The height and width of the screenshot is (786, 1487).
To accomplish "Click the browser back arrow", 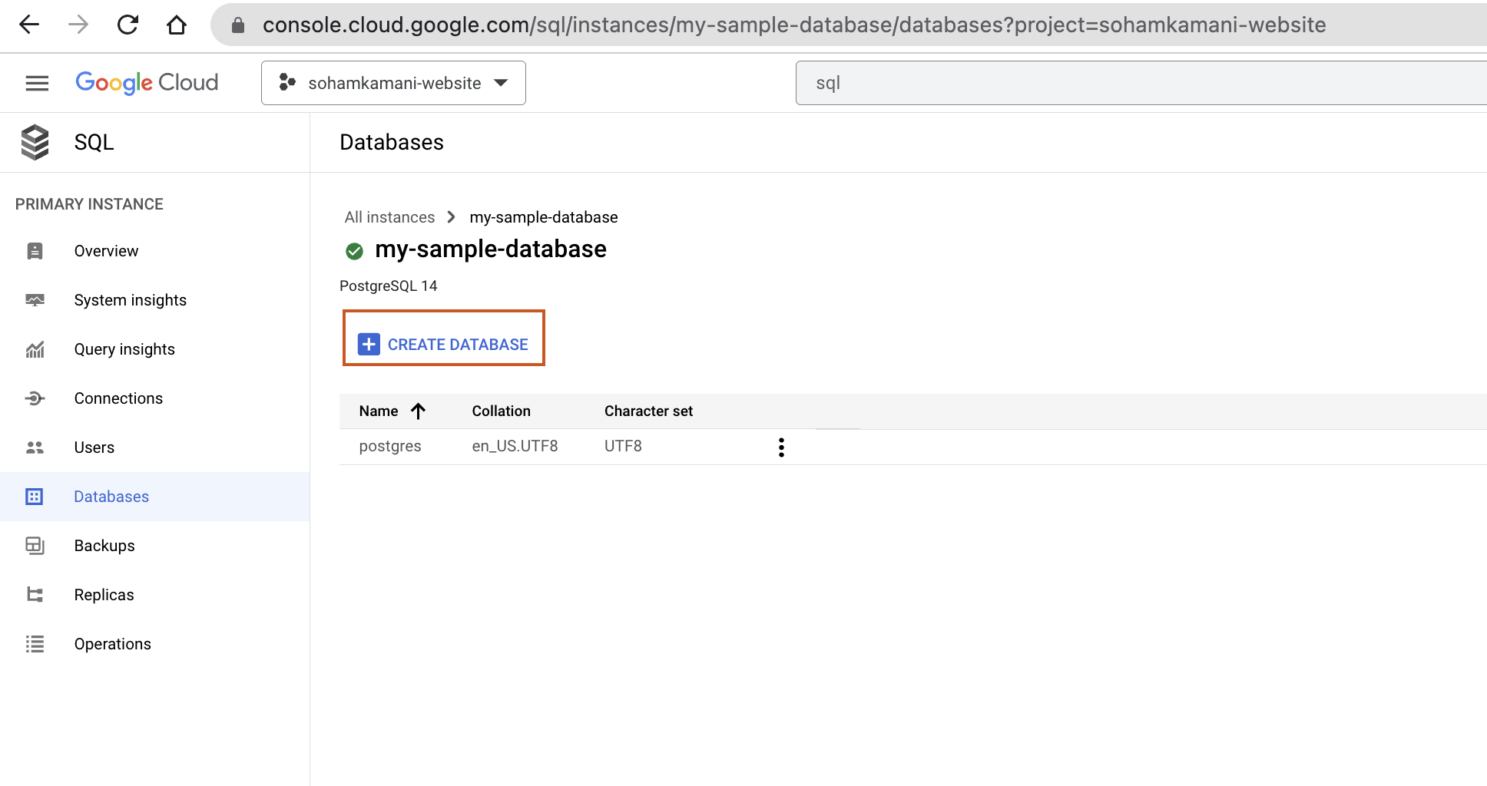I will coord(29,25).
